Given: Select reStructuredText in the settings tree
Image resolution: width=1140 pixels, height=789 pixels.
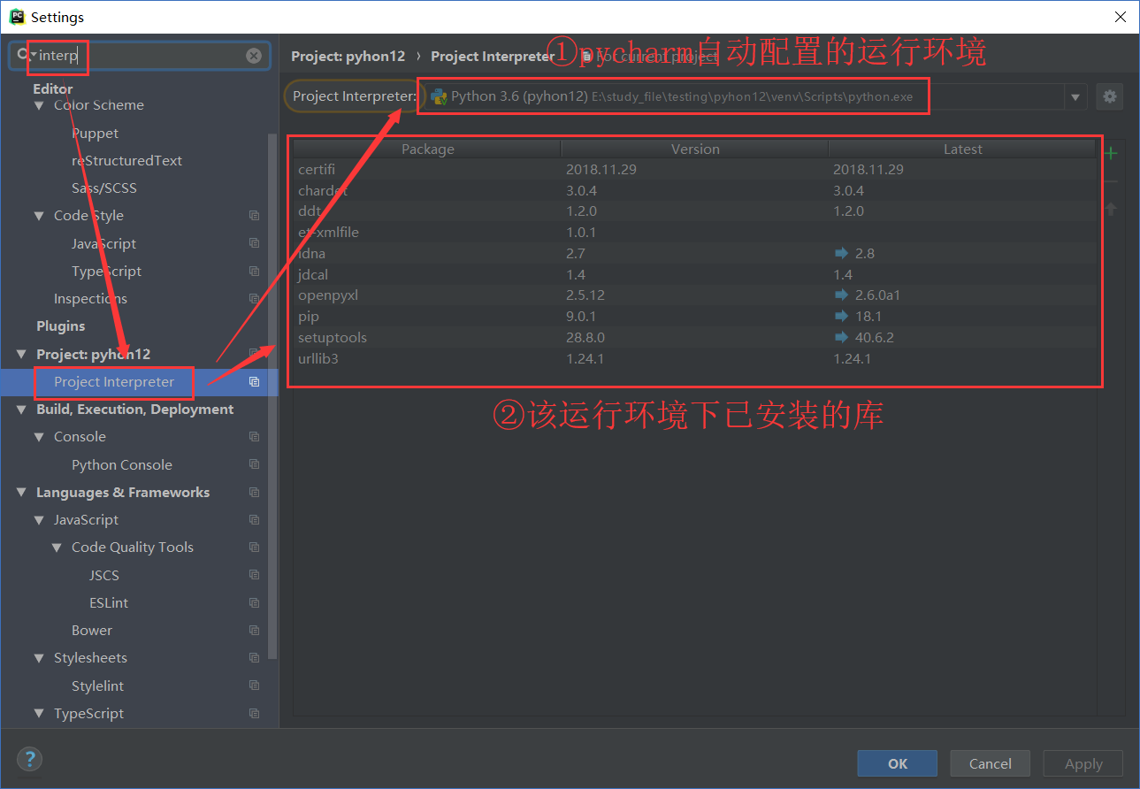Looking at the screenshot, I should pos(126,161).
